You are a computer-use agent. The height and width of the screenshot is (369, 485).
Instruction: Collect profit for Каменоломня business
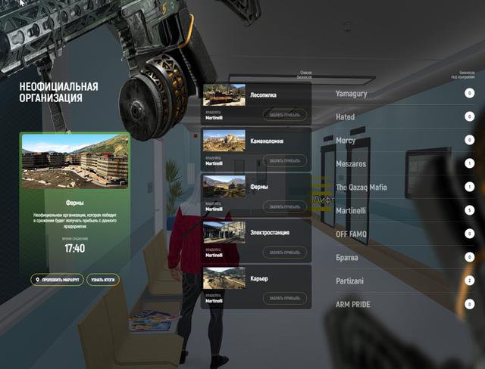[x=285, y=161]
